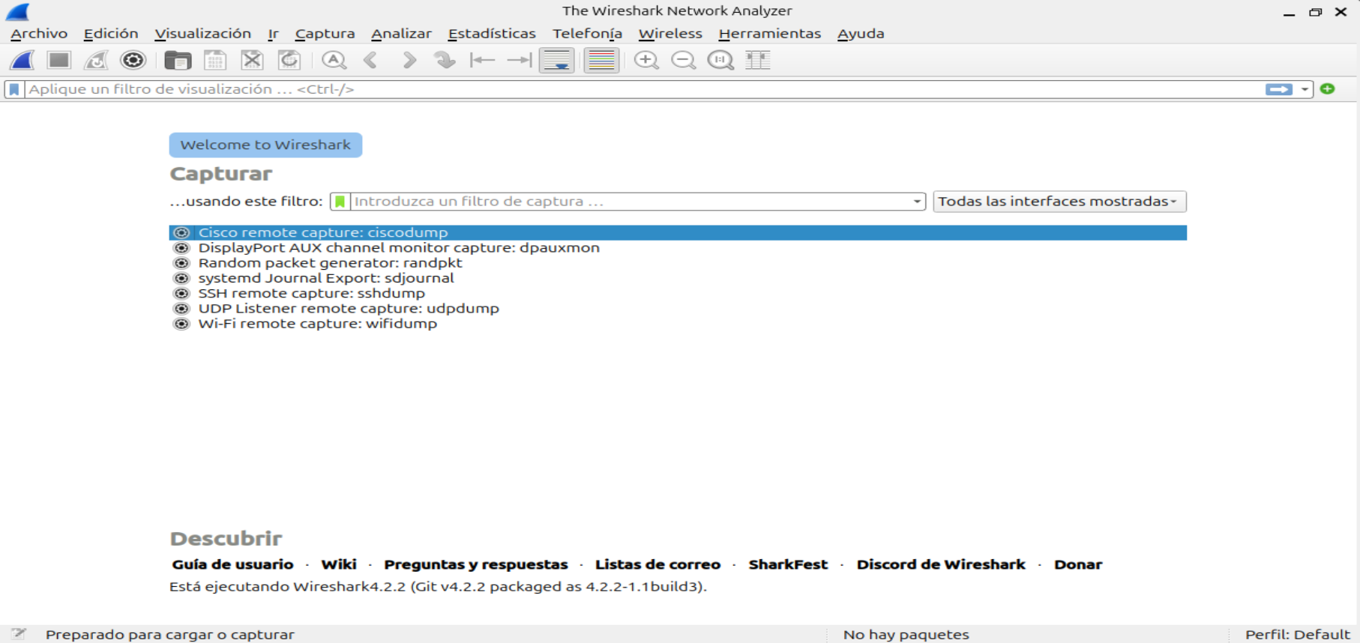Image resolution: width=1360 pixels, height=643 pixels.
Task: Click the add filter button plus icon
Action: point(1327,89)
